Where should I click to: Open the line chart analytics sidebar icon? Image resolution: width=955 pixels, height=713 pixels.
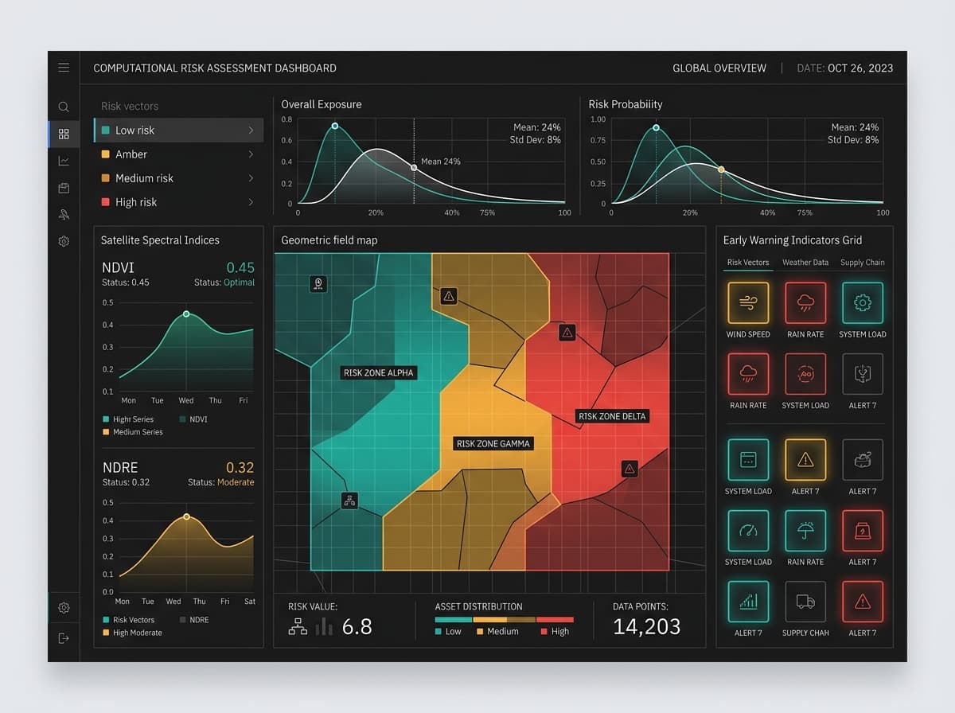pos(64,161)
